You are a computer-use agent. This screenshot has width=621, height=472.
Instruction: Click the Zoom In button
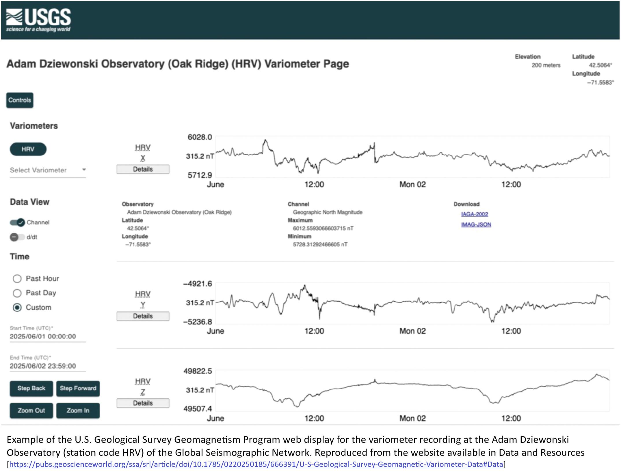78,410
